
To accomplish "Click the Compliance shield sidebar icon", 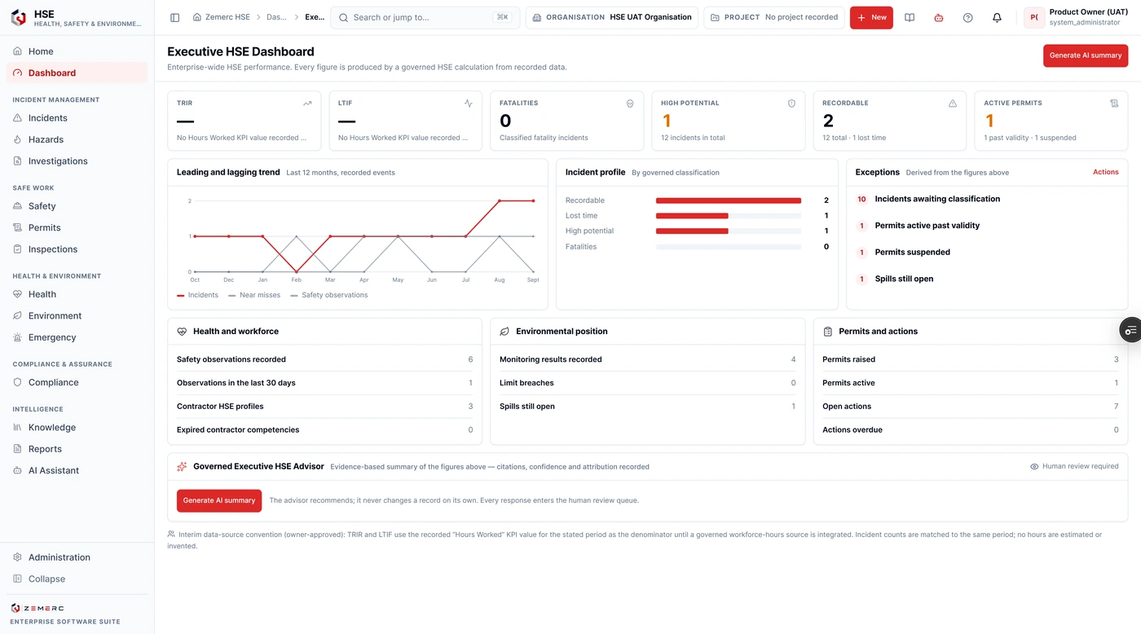I will [18, 382].
